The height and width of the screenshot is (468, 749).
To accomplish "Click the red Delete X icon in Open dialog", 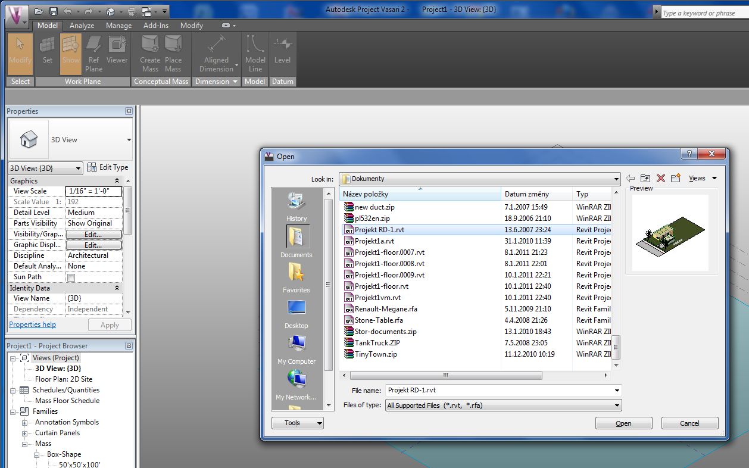I will pos(660,178).
